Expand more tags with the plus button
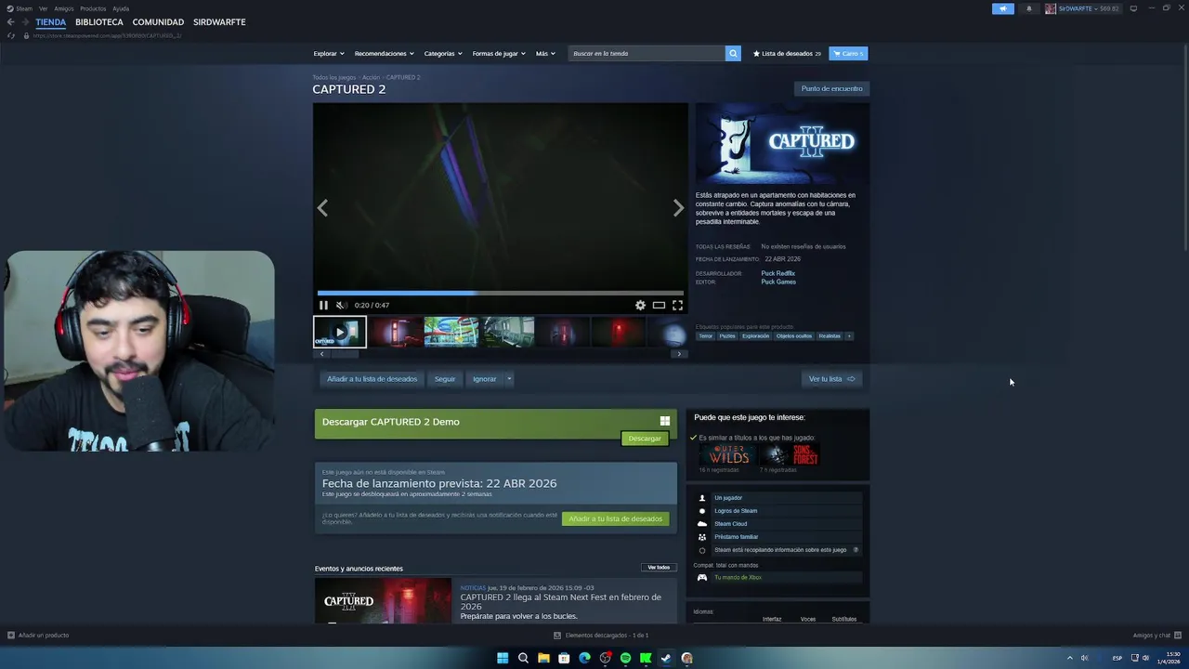Viewport: 1189px width, 669px height. 849,336
